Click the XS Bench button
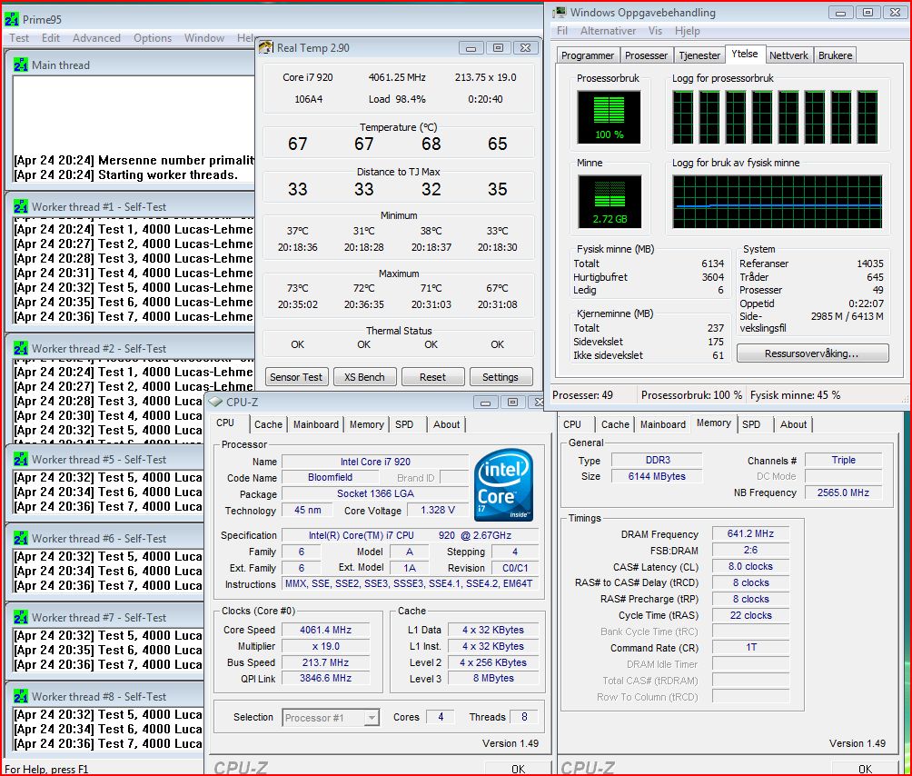912x776 pixels. click(364, 377)
